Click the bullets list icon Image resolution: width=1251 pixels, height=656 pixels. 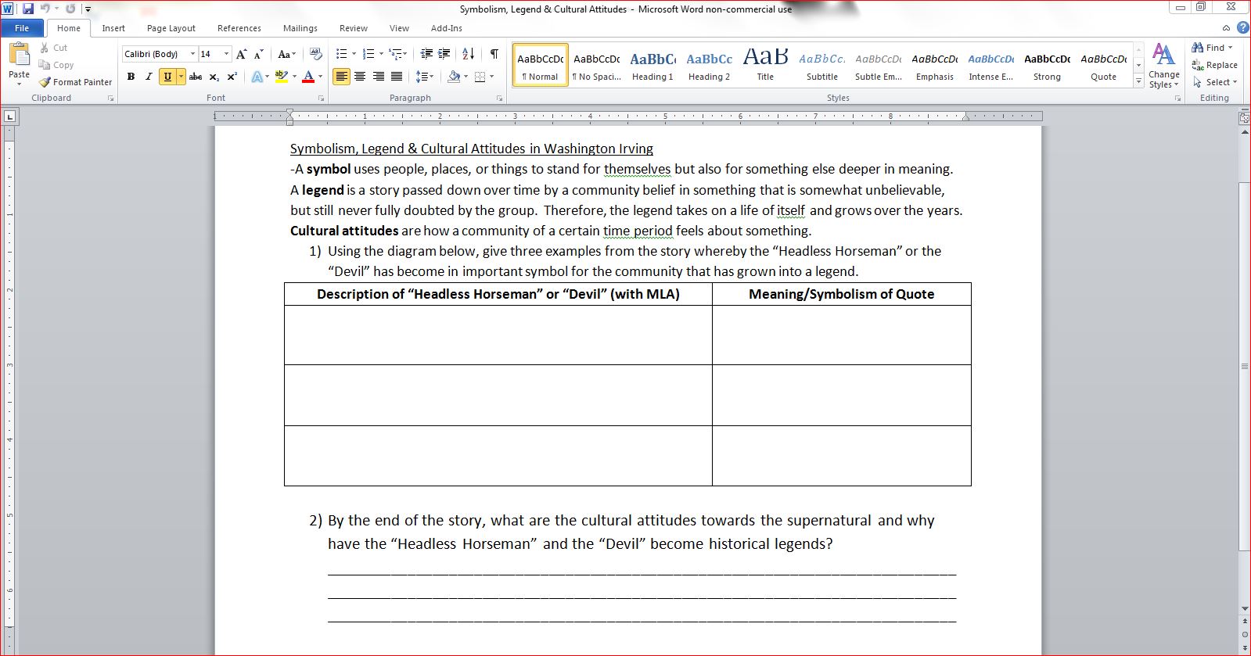click(x=341, y=54)
